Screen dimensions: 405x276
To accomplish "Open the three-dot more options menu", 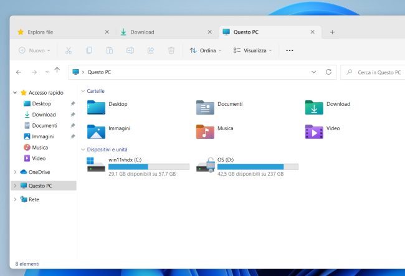I will [x=289, y=50].
